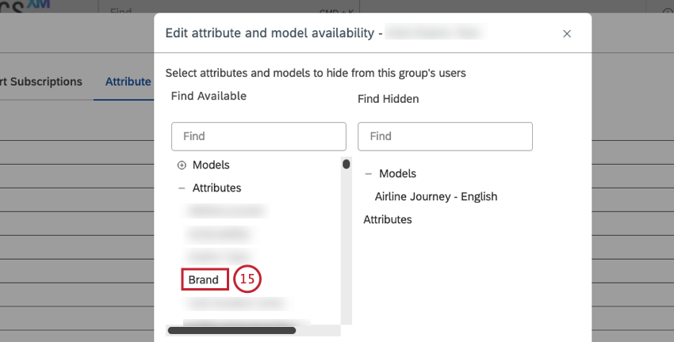Click the available list's horizontal scrollbar
Screen dimensions: 674x342
tap(232, 330)
